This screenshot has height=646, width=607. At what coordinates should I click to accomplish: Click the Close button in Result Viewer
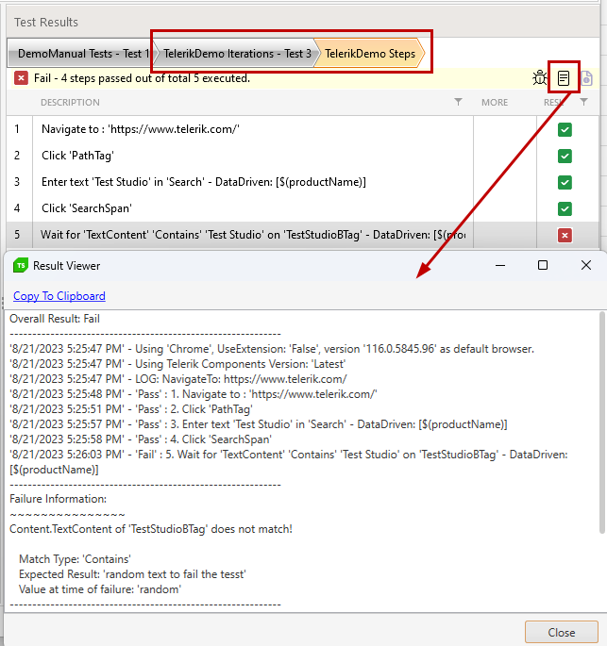[562, 632]
